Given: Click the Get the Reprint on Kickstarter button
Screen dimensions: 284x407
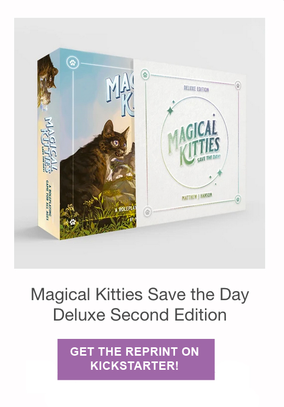Looking at the screenshot, I should tap(136, 359).
